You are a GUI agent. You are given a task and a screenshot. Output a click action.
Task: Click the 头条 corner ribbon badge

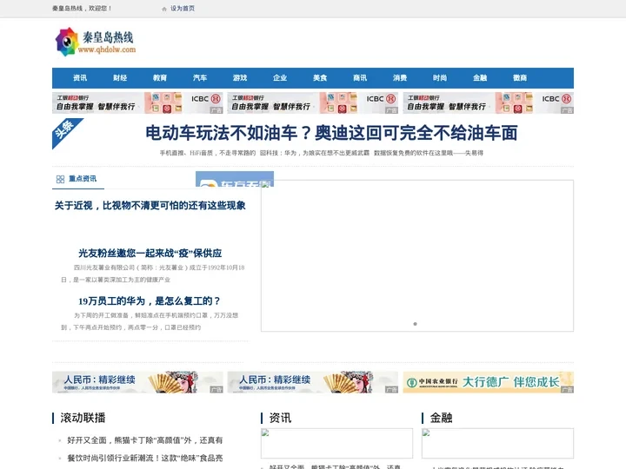click(64, 131)
